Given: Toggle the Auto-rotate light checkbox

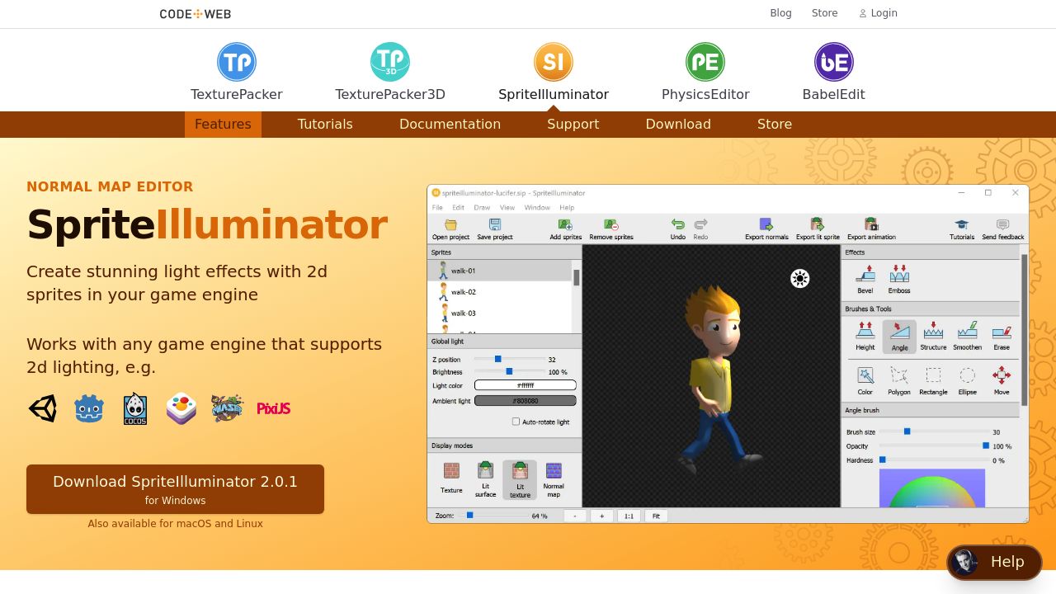Looking at the screenshot, I should click(516, 422).
